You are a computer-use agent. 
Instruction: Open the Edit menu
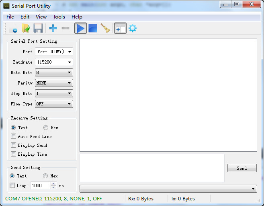coord(25,17)
